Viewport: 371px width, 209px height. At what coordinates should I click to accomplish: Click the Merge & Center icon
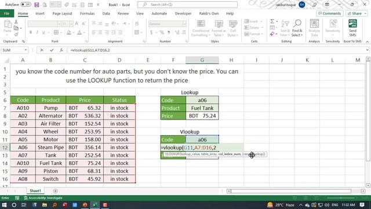pos(137,33)
